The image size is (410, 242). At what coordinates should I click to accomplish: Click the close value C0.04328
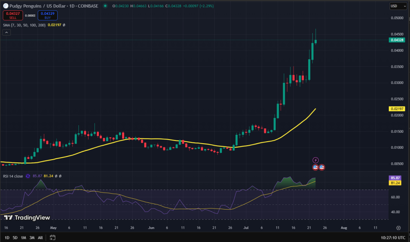[173, 6]
